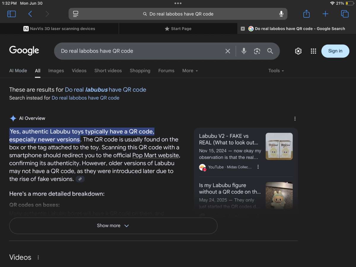The image size is (356, 267).
Task: Open Google Lens image search
Action: [257, 51]
